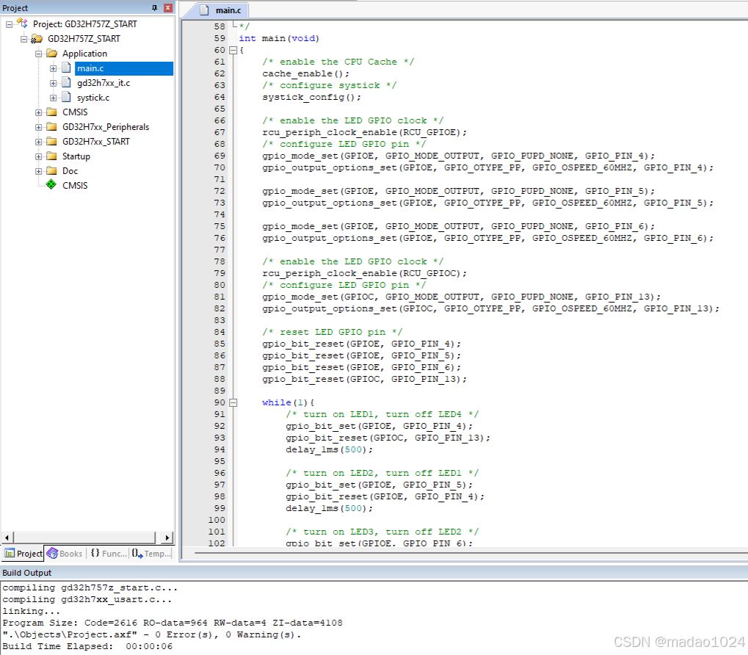Click the green diamond CMSIS component icon
The image size is (748, 655).
(51, 184)
